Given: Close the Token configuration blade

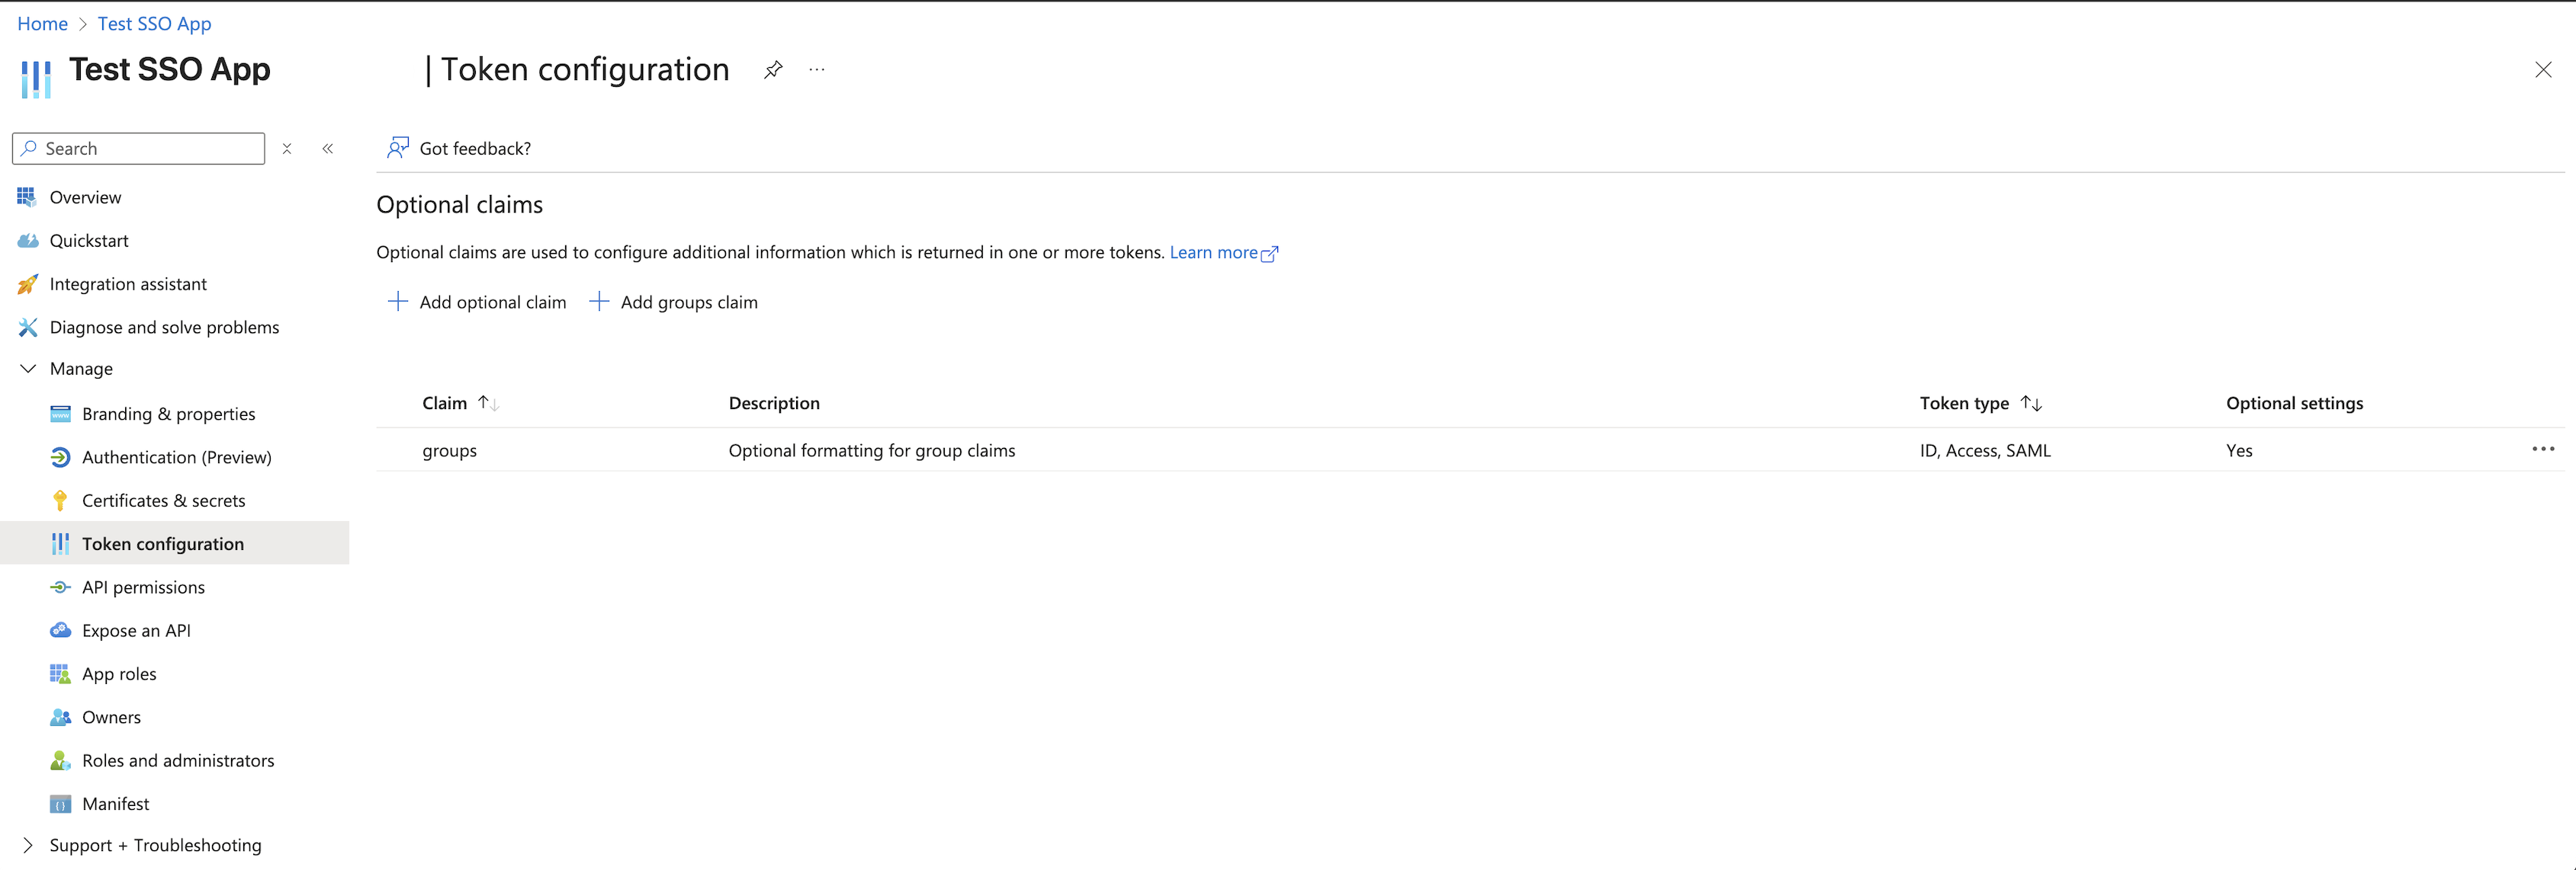Looking at the screenshot, I should coord(2542,70).
